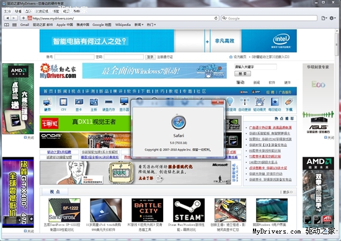
Task: Open the STEAM article thumbnail
Action: coord(188,210)
